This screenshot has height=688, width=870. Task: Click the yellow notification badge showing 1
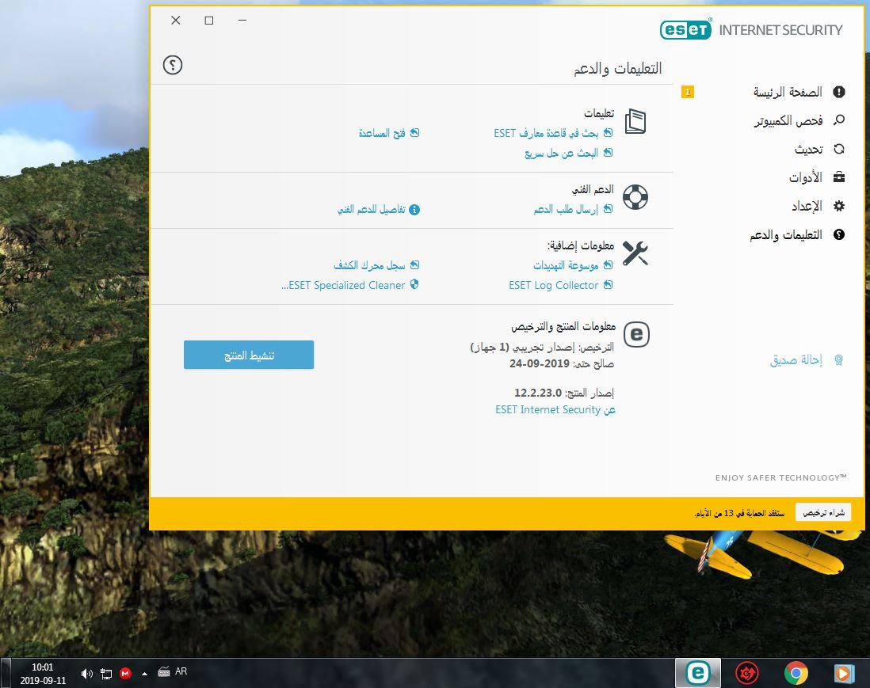[688, 92]
